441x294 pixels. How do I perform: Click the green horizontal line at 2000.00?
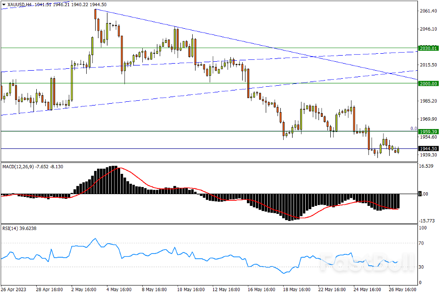pos(141,83)
